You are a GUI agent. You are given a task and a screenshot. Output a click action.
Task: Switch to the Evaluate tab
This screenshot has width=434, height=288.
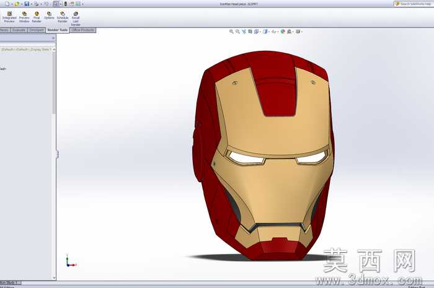(x=19, y=30)
